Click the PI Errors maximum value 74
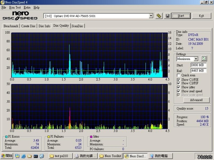214x160 pixels. tap(37, 144)
